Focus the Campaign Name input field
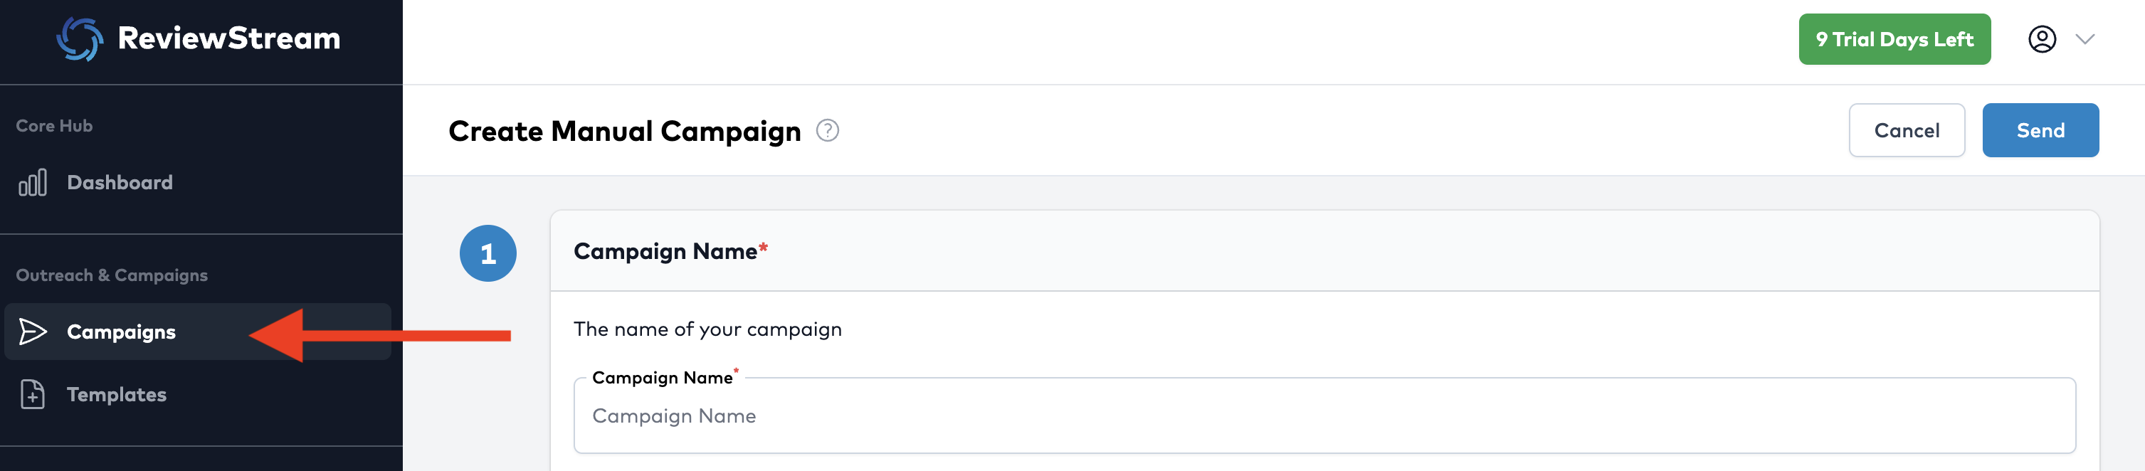This screenshot has width=2145, height=471. (x=1324, y=416)
